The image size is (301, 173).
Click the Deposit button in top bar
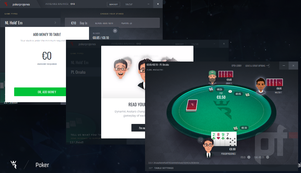click(113, 4)
